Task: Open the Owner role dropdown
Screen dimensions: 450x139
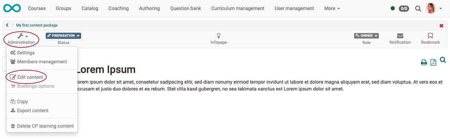Action: (x=366, y=36)
